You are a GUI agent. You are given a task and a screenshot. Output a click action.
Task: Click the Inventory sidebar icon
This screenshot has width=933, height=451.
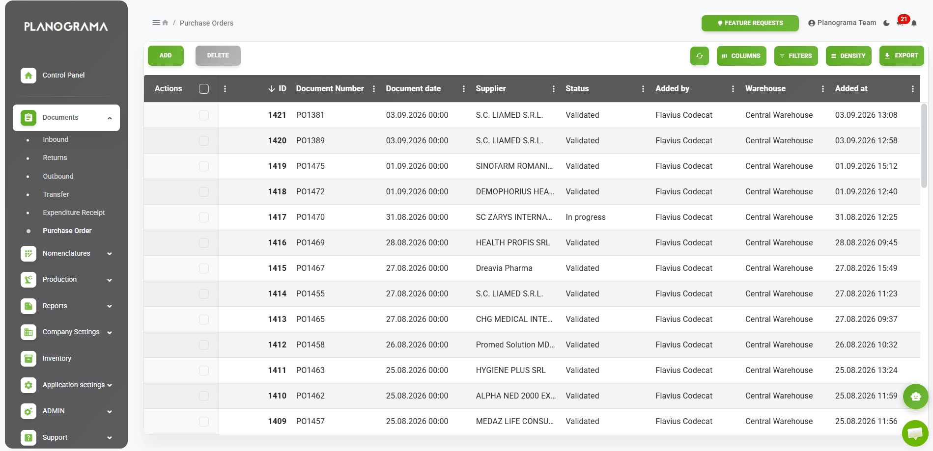tap(28, 358)
